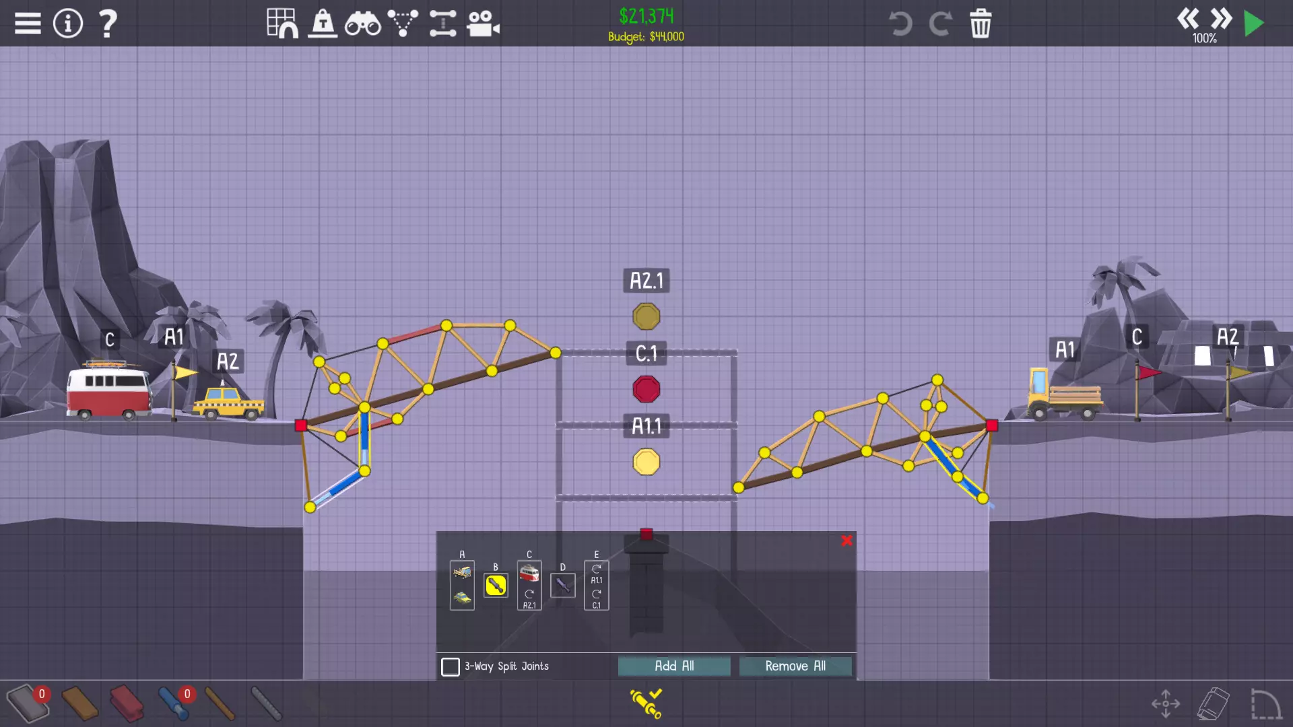Select hydraulic phase D in the sequence
Viewport: 1293px width, 727px height.
563,586
